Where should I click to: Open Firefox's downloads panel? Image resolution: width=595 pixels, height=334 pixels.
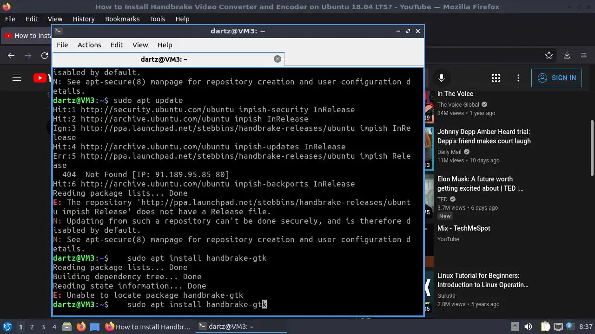pos(567,55)
